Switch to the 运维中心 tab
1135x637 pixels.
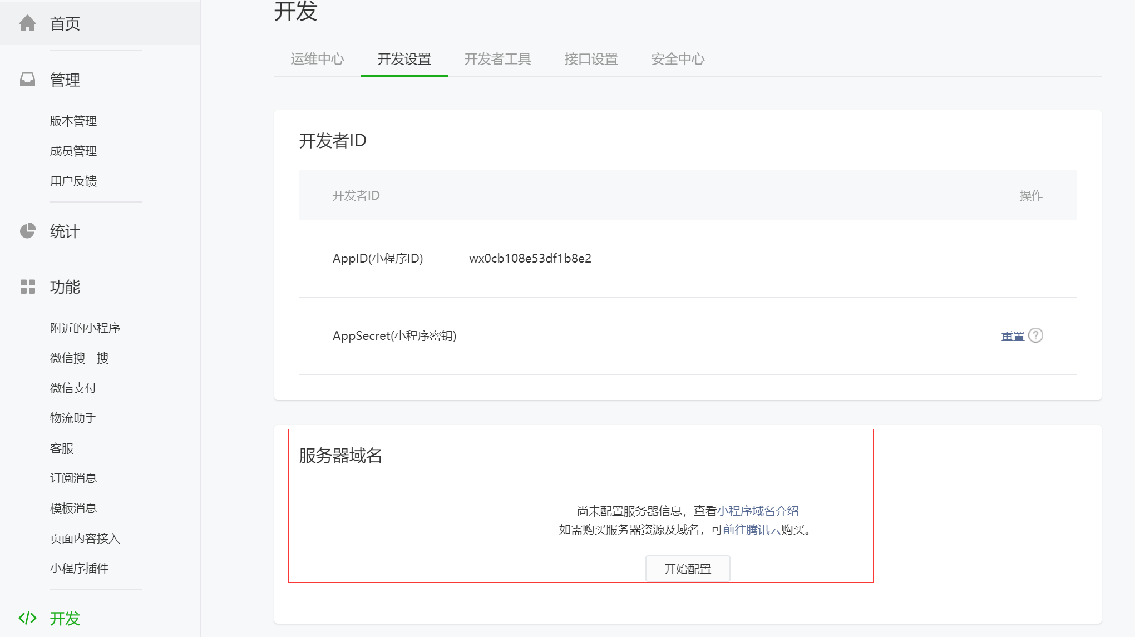(x=317, y=59)
